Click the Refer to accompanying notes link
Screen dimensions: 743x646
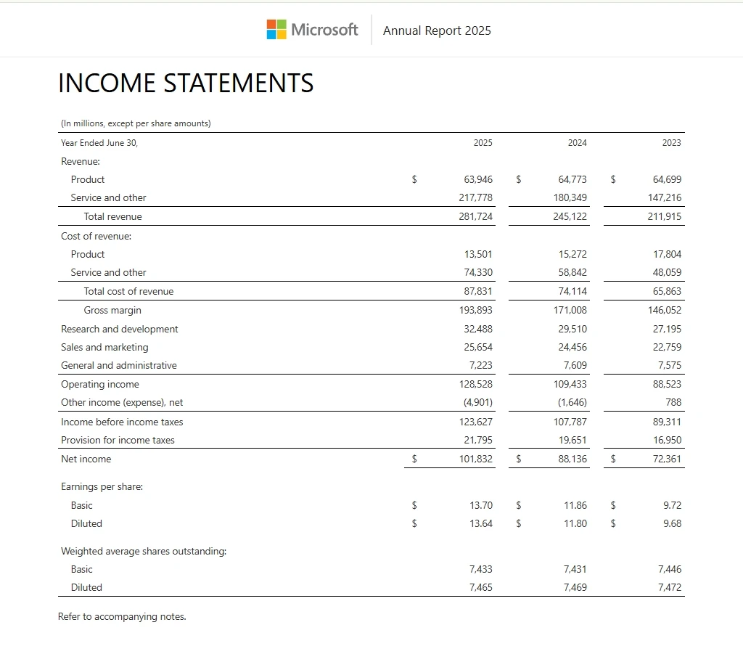(x=122, y=616)
